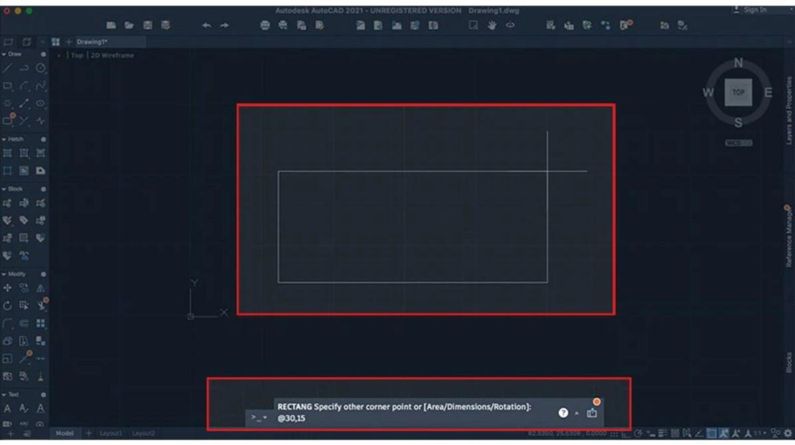The height and width of the screenshot is (445, 795).
Task: Click the Insert Block icon
Action: point(7,203)
